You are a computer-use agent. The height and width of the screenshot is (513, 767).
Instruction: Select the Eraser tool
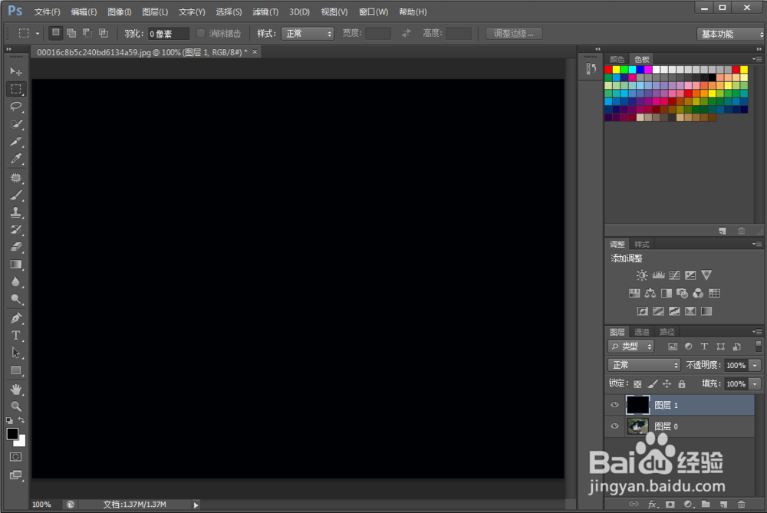point(15,247)
